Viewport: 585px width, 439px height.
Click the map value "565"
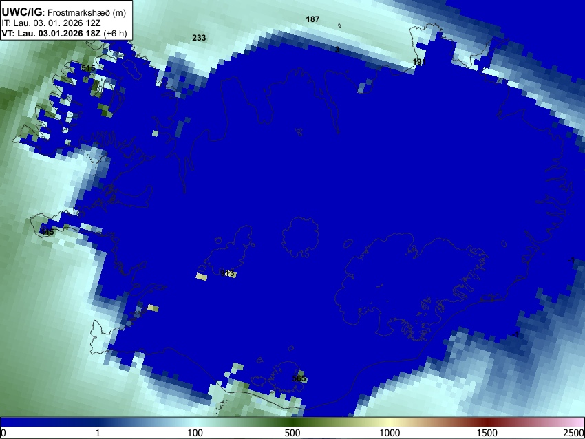point(299,378)
